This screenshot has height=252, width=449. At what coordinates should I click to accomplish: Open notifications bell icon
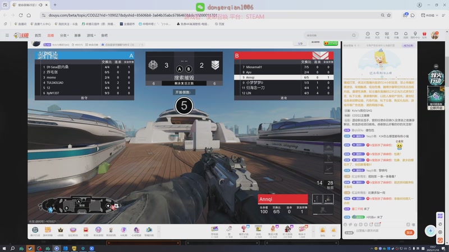point(406,35)
